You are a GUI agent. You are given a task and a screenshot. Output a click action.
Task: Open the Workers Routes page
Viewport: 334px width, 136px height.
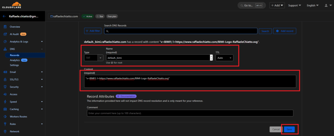point(18,117)
